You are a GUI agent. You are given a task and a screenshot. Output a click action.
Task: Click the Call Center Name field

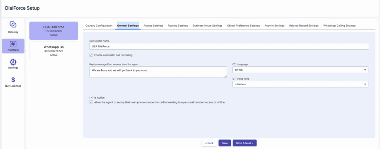[229, 46]
